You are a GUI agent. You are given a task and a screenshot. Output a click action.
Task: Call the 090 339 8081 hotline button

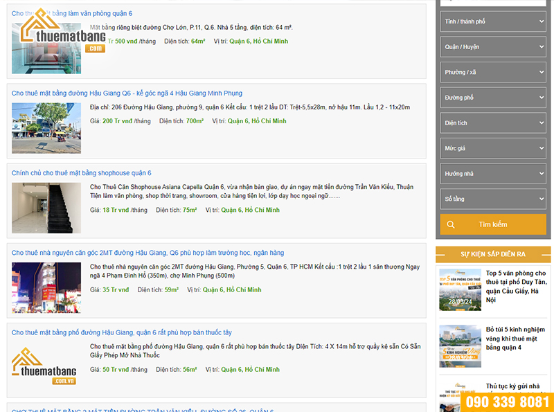[x=508, y=402]
